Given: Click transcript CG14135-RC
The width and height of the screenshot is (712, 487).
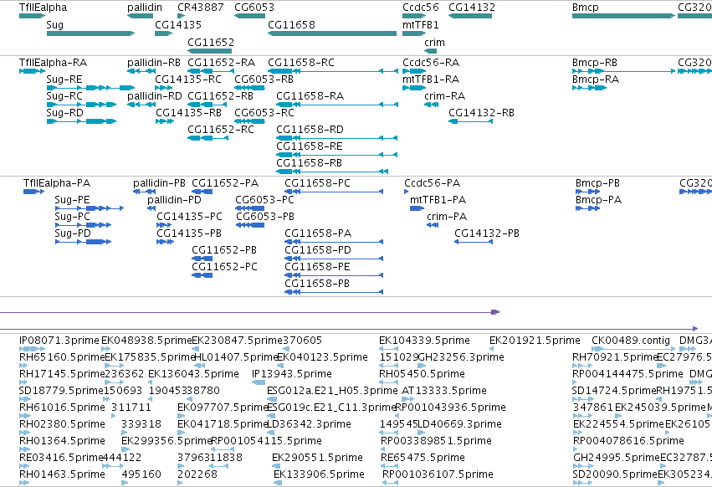Looking at the screenshot, I should [163, 88].
